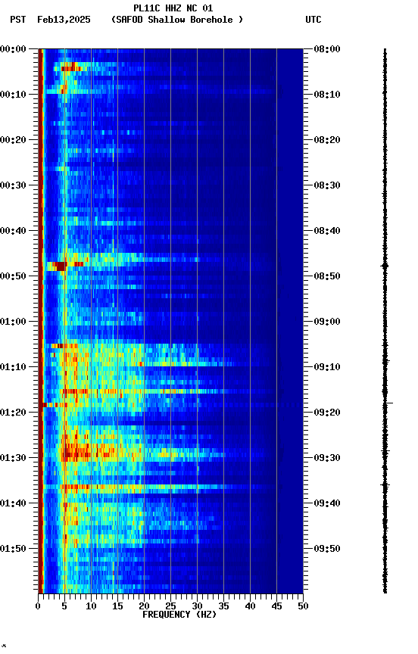Click the '09:10' UTC time label

(x=327, y=367)
